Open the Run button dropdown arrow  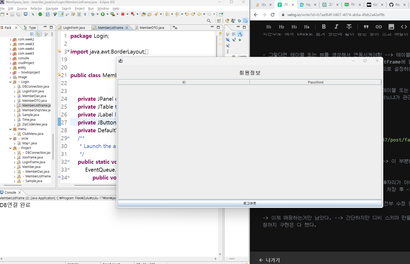coord(107,14)
